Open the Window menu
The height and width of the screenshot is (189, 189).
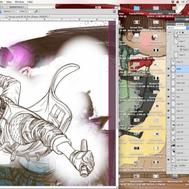[x=19, y=2]
